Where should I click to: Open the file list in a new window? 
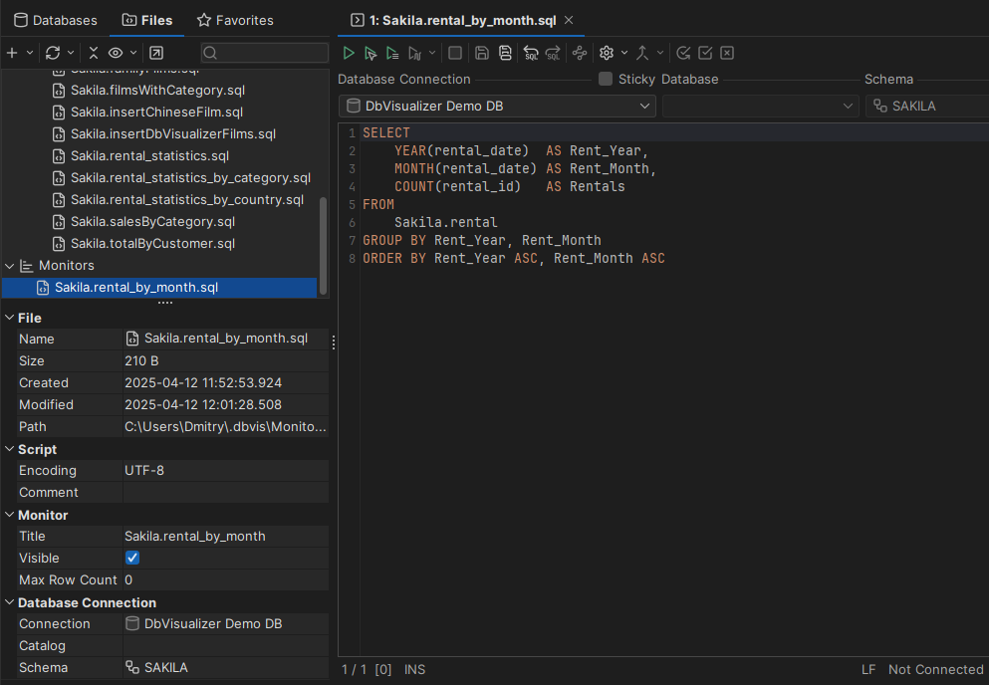(x=155, y=52)
